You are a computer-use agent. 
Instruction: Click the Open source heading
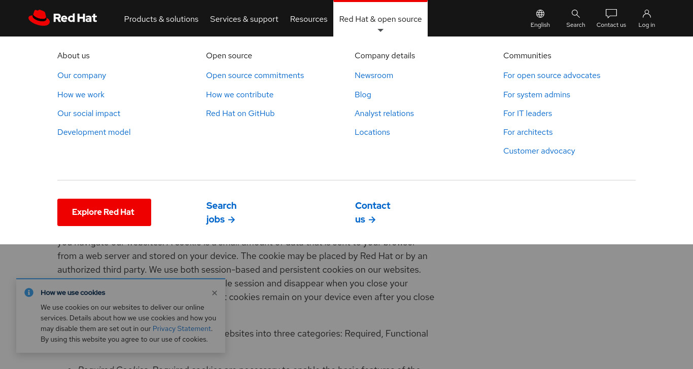[x=229, y=56]
